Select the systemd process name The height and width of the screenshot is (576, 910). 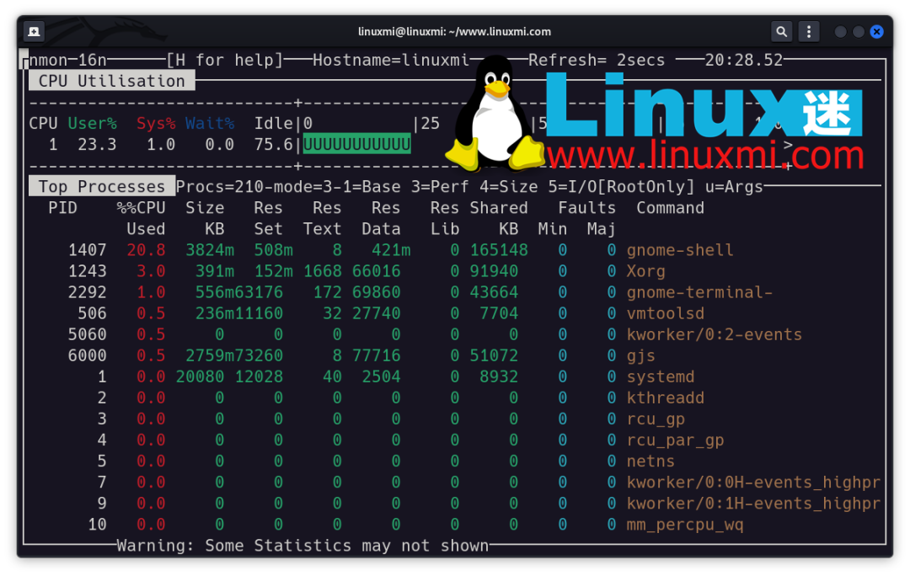point(660,376)
